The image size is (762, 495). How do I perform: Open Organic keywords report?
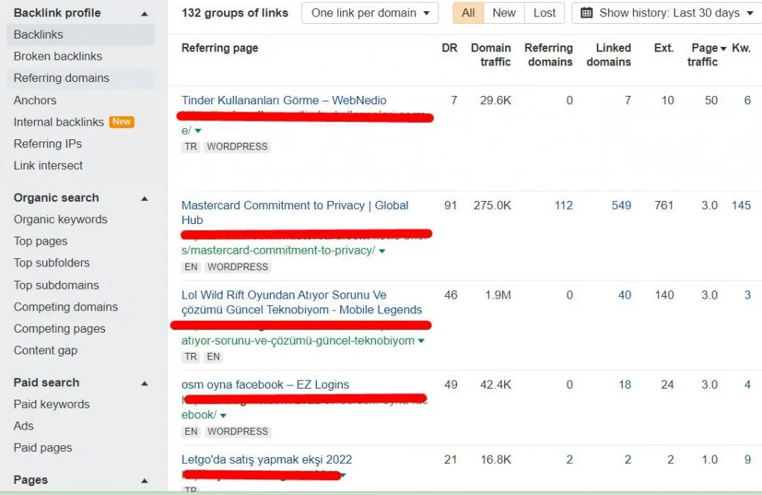click(60, 220)
